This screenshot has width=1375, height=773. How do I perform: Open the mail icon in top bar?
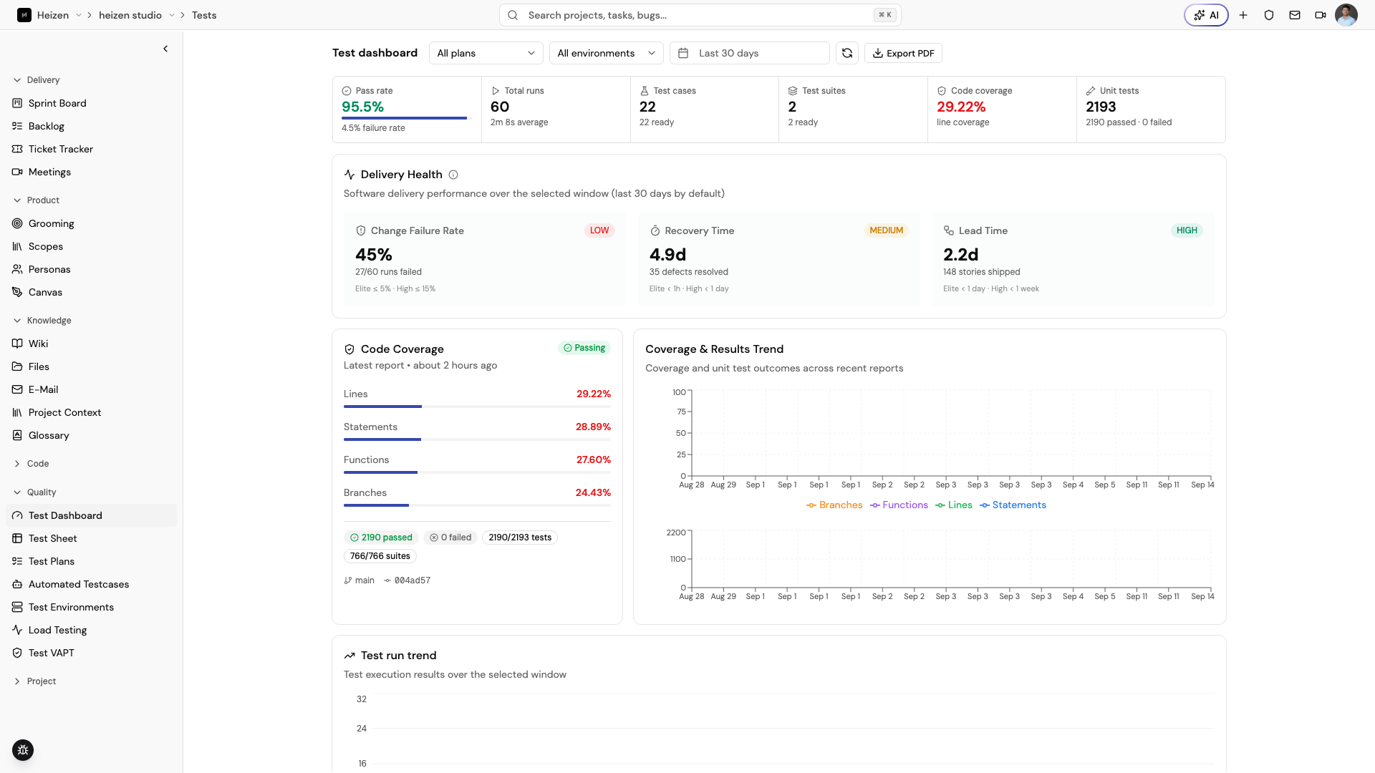point(1295,15)
